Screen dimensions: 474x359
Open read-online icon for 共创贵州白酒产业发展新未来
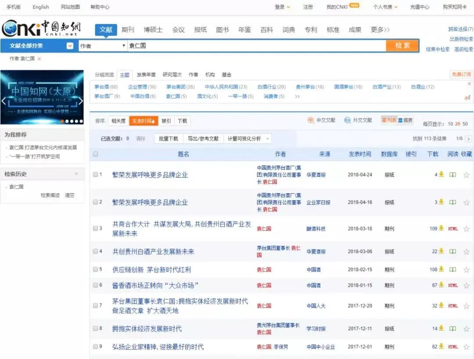click(452, 251)
